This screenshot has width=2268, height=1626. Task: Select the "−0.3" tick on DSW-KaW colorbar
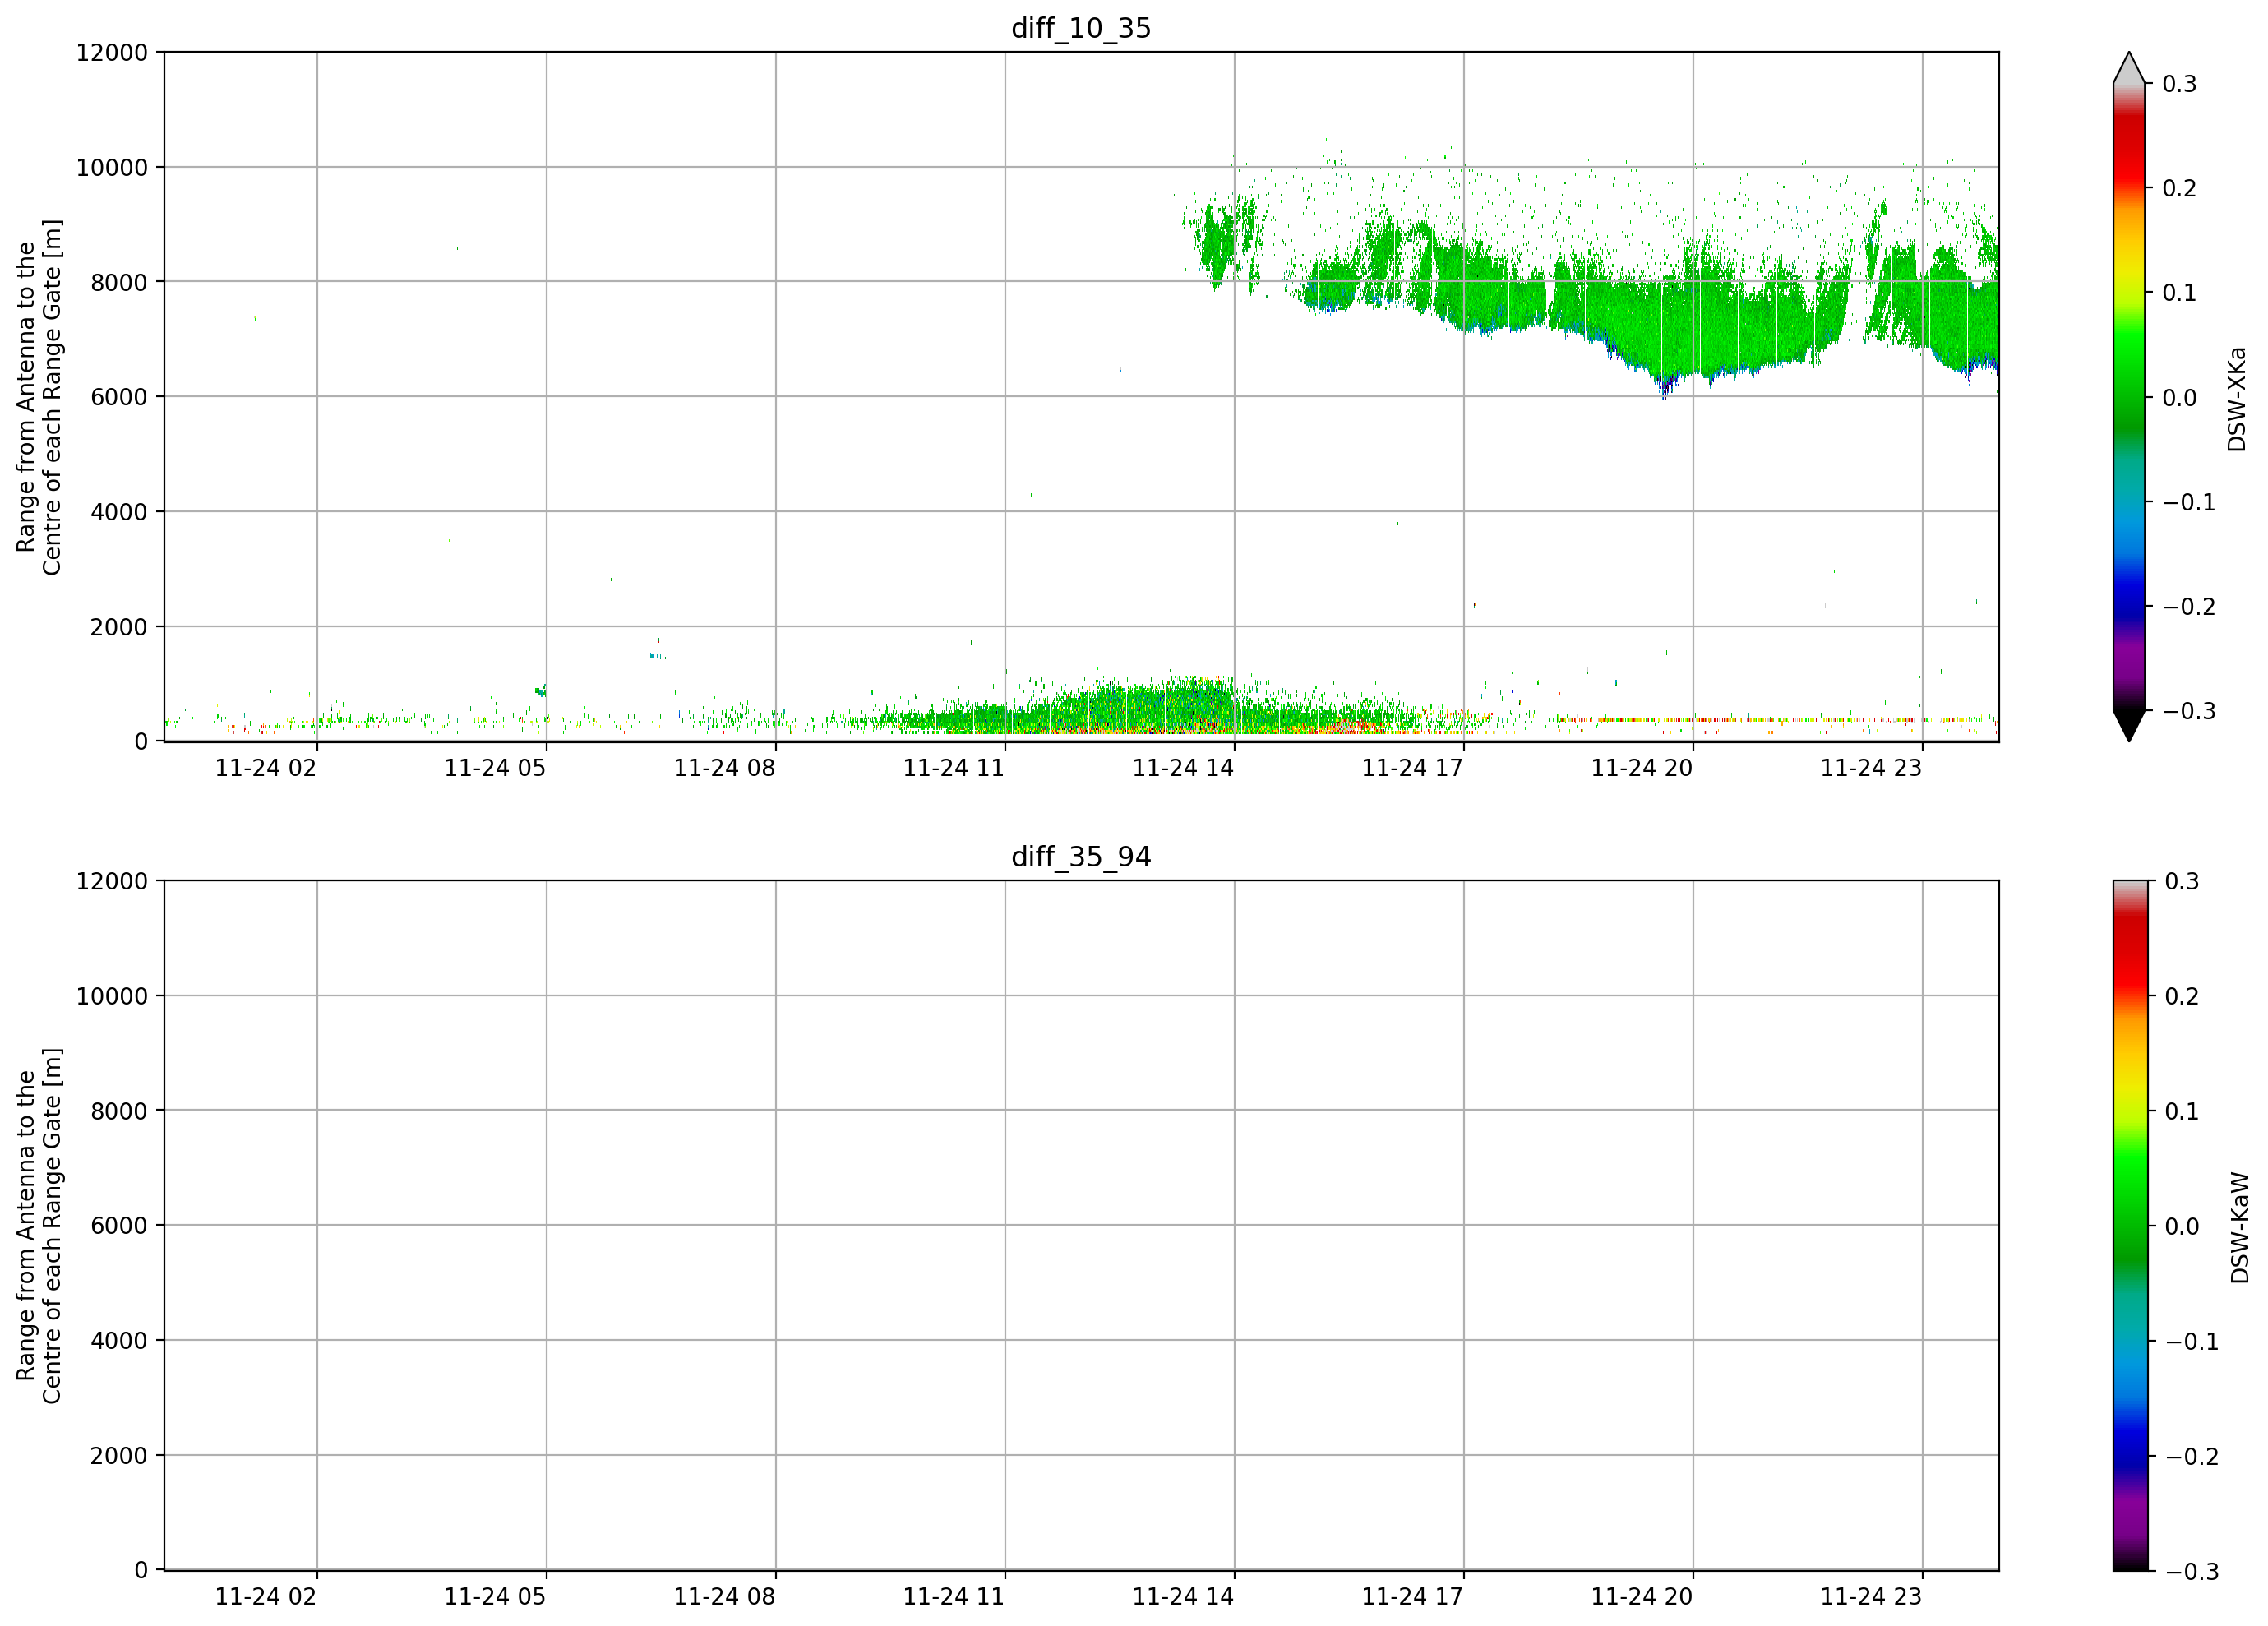click(x=2192, y=1572)
